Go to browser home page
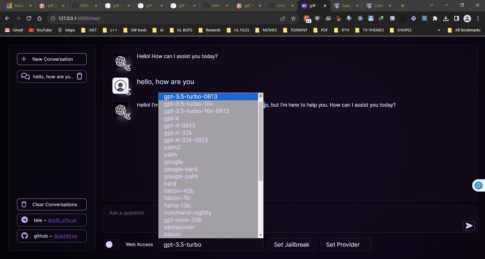Viewport: 485px width, 259px height. (39, 18)
